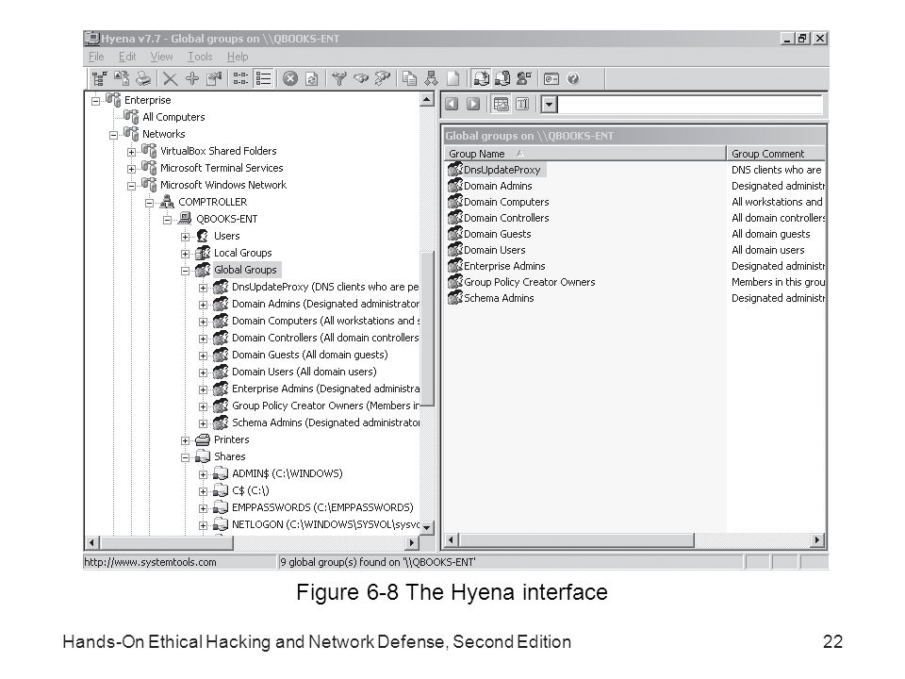Collapse the COMPTROLLER domain node
Screen dimensions: 905x679
click(150, 204)
